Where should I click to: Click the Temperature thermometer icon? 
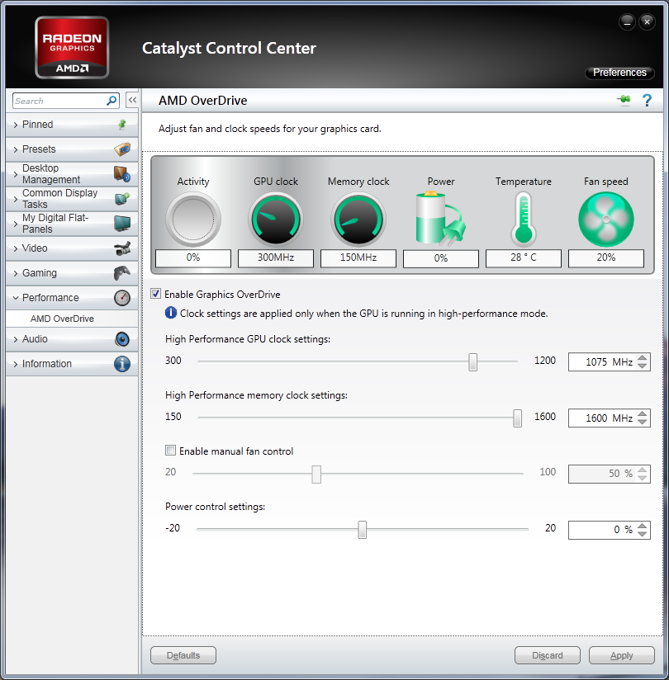pos(524,220)
